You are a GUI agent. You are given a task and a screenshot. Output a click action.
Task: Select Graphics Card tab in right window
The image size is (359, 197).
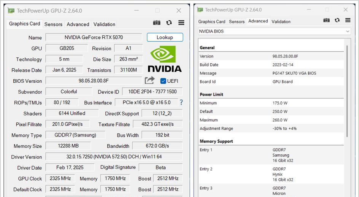tap(212, 22)
